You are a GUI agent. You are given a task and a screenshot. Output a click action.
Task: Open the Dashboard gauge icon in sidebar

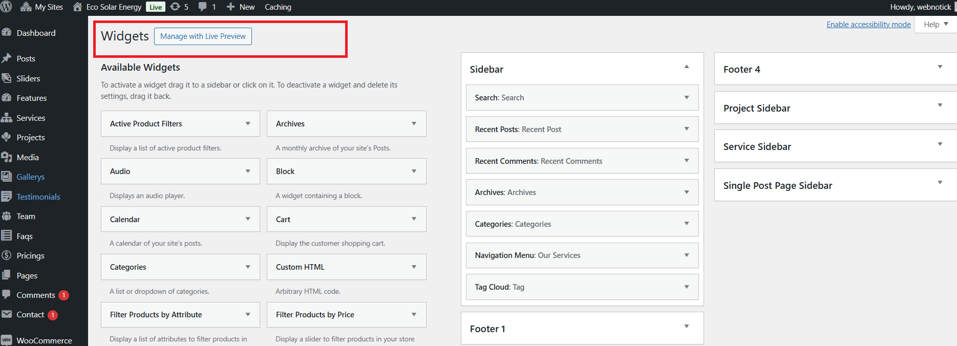pos(7,32)
